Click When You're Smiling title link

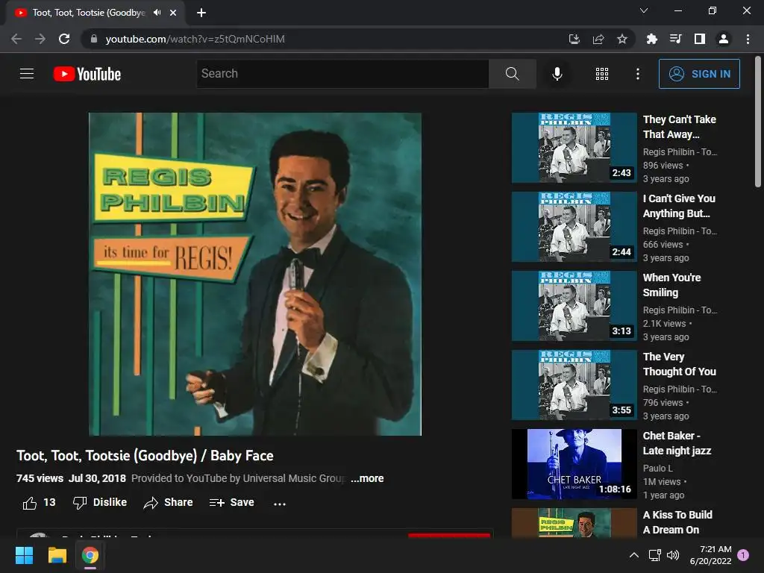(x=672, y=285)
